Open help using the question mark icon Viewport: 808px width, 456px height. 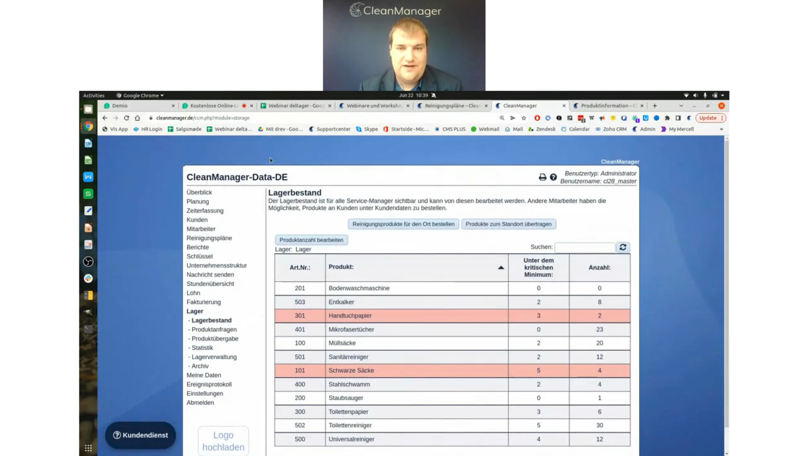click(x=552, y=177)
